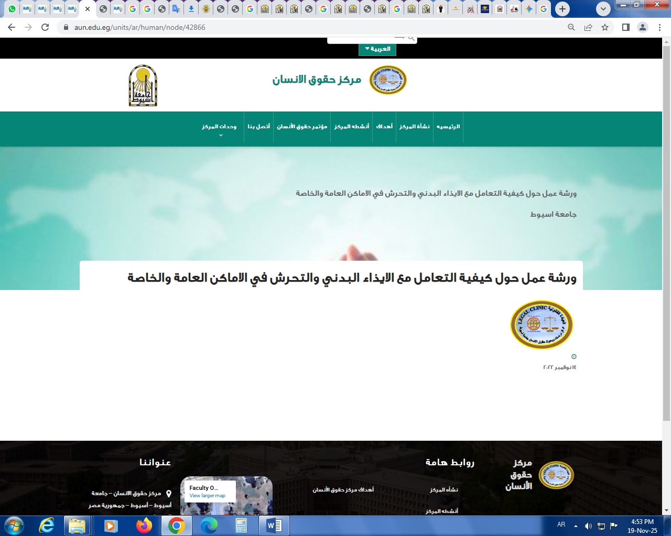Select مؤتمر حقوق الأنسان menu item
Image resolution: width=671 pixels, height=536 pixels.
pos(302,127)
